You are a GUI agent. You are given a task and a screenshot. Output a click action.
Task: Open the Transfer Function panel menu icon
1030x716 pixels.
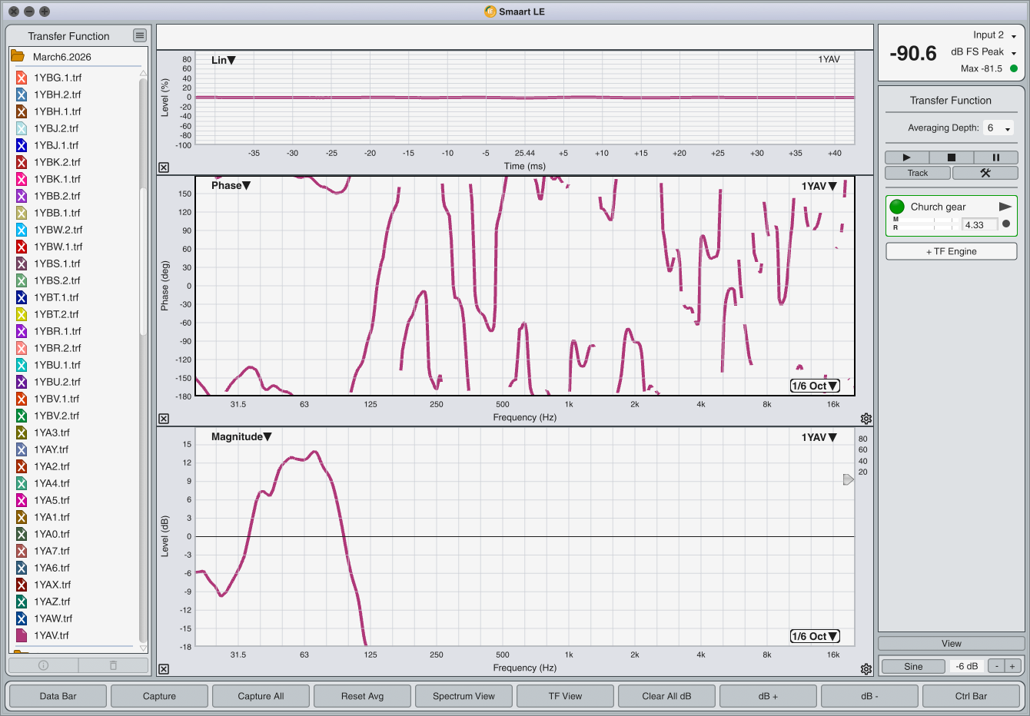pyautogui.click(x=139, y=35)
